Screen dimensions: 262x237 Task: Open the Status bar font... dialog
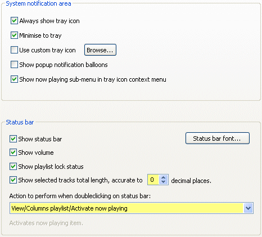click(218, 138)
